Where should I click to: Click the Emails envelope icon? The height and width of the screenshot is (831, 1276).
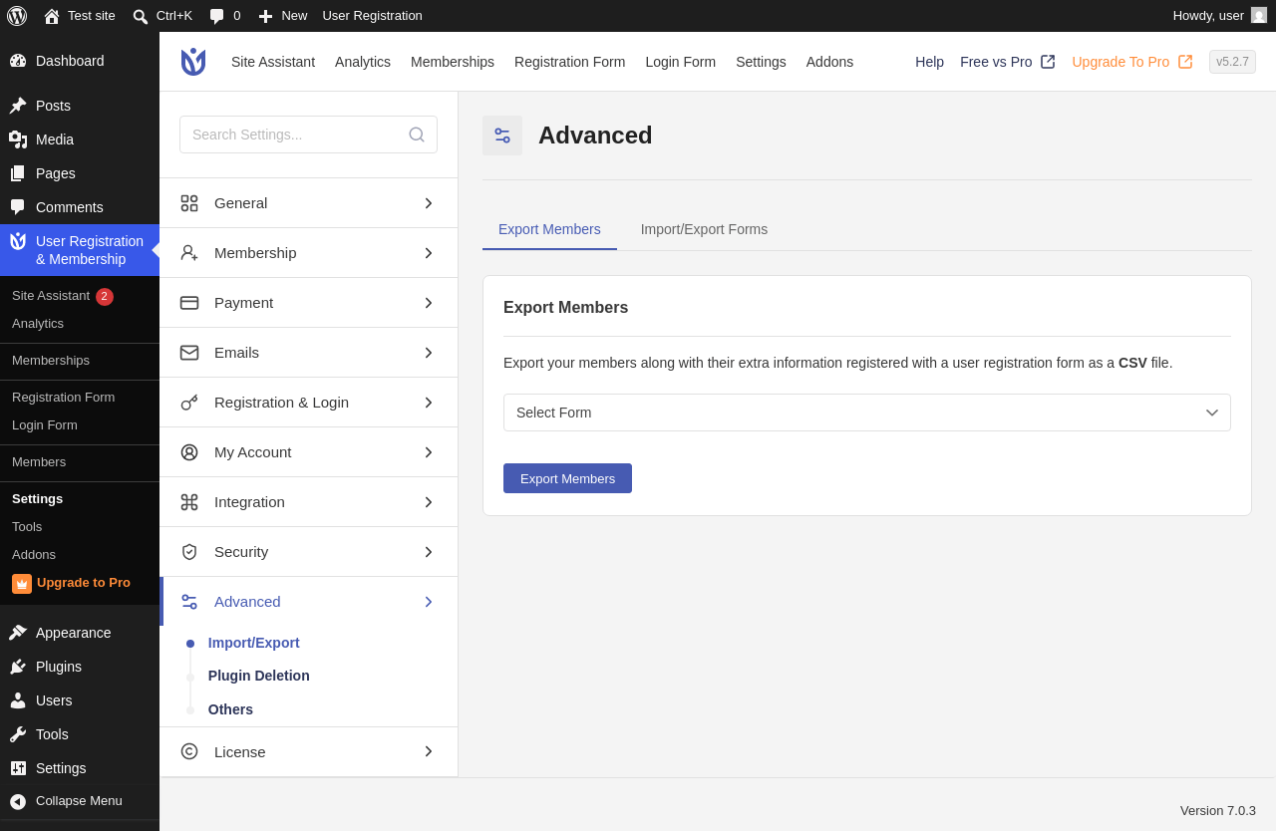pyautogui.click(x=189, y=353)
